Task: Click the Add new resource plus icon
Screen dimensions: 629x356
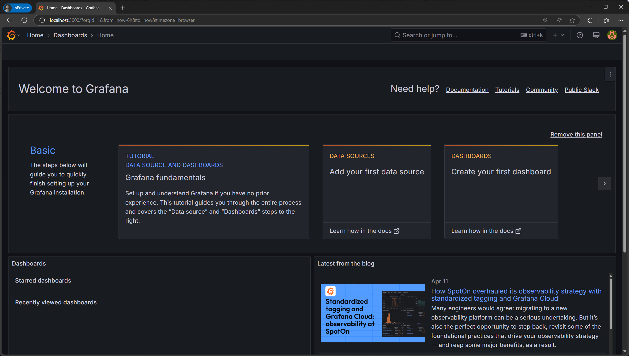Action: pos(555,35)
